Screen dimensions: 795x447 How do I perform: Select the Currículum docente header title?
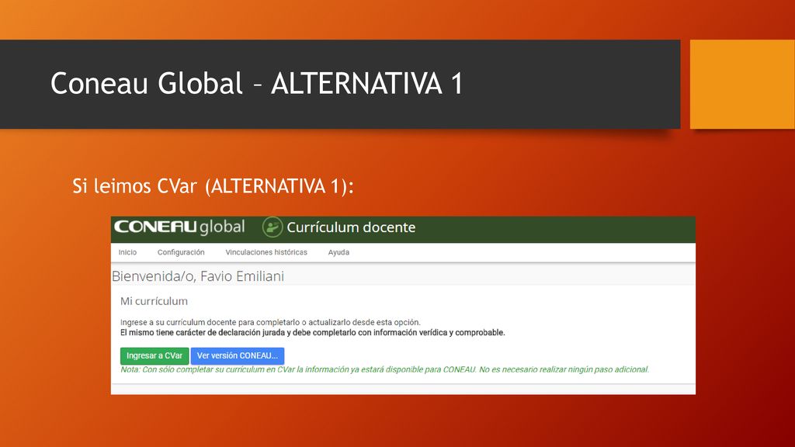coord(351,227)
